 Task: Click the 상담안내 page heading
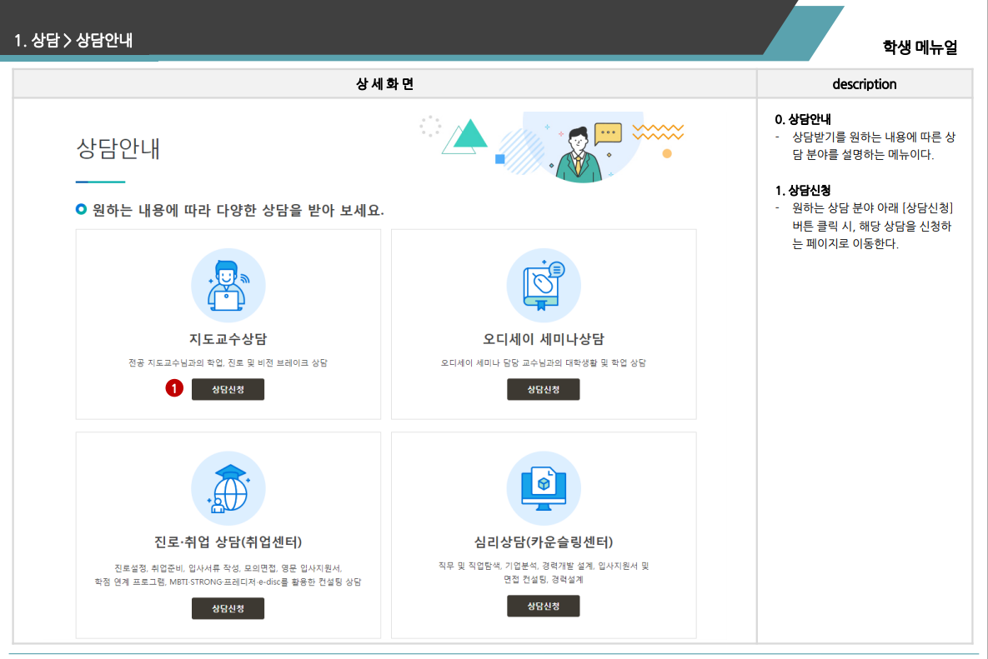(118, 148)
